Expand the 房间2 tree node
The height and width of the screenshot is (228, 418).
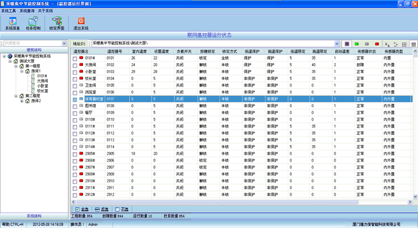pyautogui.click(x=22, y=101)
